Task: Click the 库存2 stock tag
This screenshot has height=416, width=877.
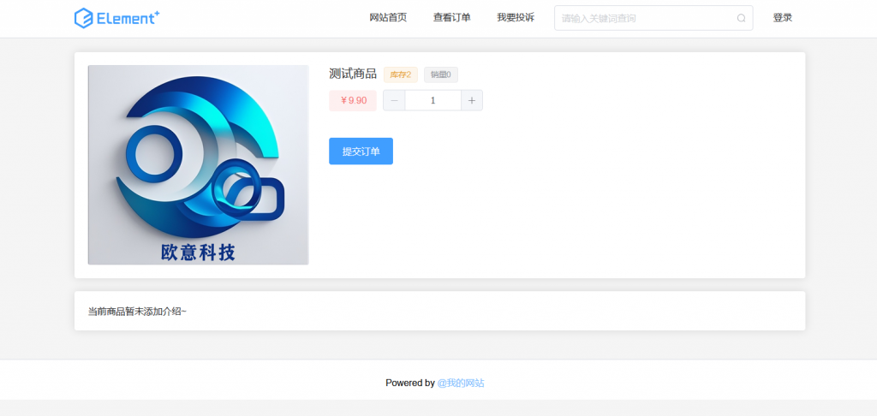Action: (x=401, y=74)
